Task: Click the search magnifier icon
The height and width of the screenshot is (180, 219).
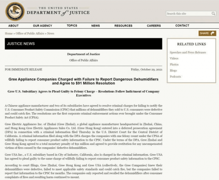Action: (x=213, y=14)
